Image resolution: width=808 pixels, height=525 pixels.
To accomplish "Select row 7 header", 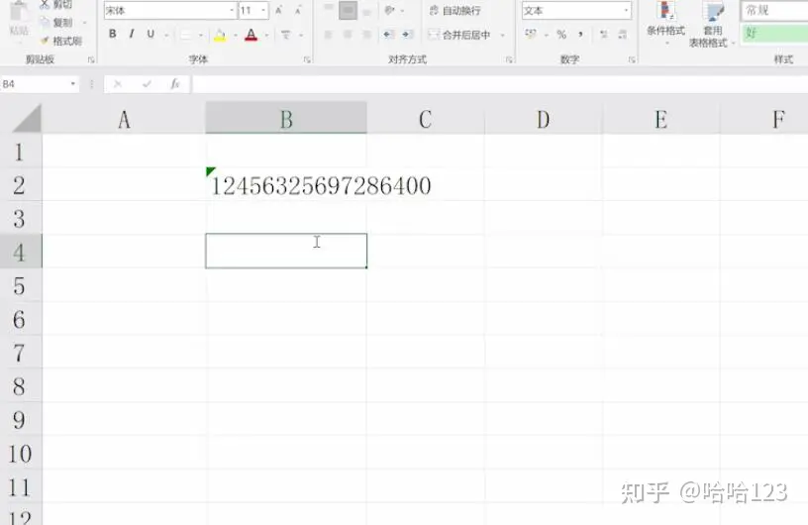I will (x=20, y=354).
